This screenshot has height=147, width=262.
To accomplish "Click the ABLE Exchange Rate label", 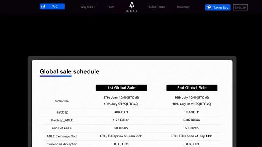I will pos(62,136).
